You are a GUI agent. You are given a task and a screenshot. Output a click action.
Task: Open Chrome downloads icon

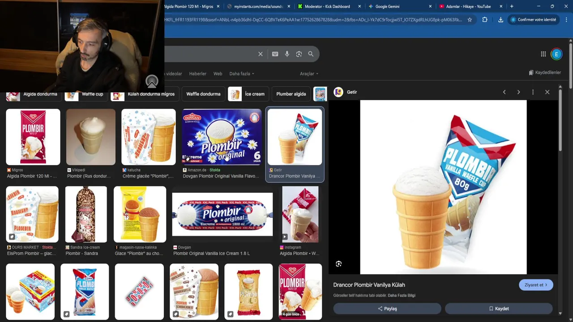(x=500, y=20)
